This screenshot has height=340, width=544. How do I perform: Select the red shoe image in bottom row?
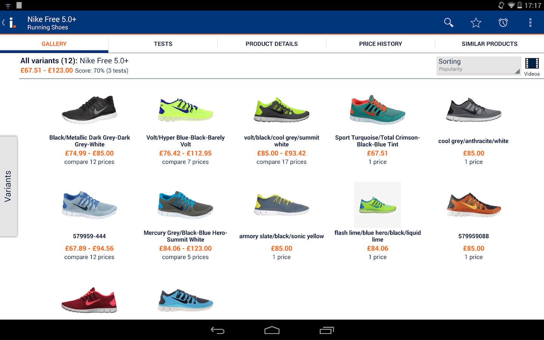coord(90,300)
